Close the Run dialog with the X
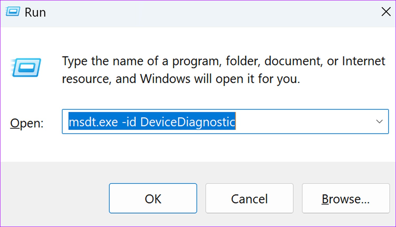 click(x=386, y=12)
